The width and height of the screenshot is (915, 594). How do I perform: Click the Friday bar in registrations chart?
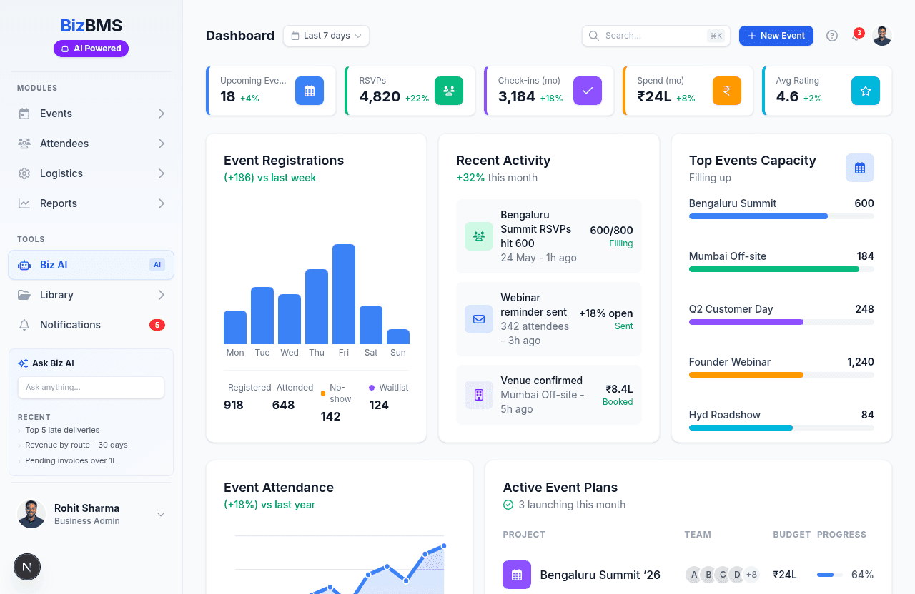pos(344,294)
